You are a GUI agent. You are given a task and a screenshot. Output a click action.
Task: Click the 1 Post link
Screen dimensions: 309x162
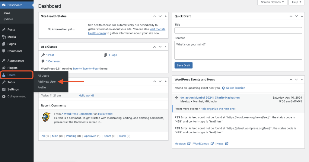coord(50,55)
